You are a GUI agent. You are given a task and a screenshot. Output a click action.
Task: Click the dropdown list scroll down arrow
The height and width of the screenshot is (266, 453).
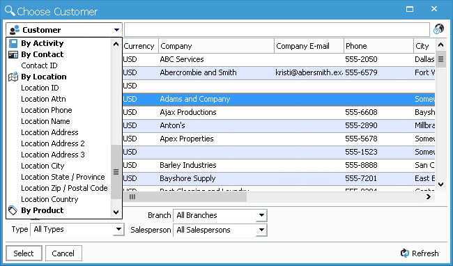[116, 212]
